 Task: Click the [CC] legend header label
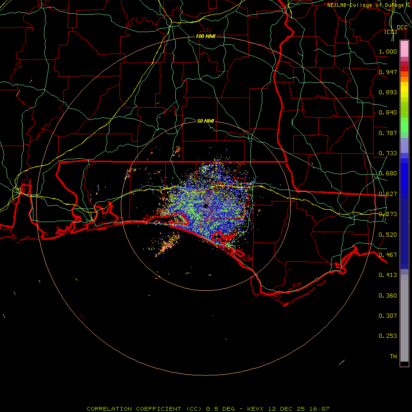391,32
